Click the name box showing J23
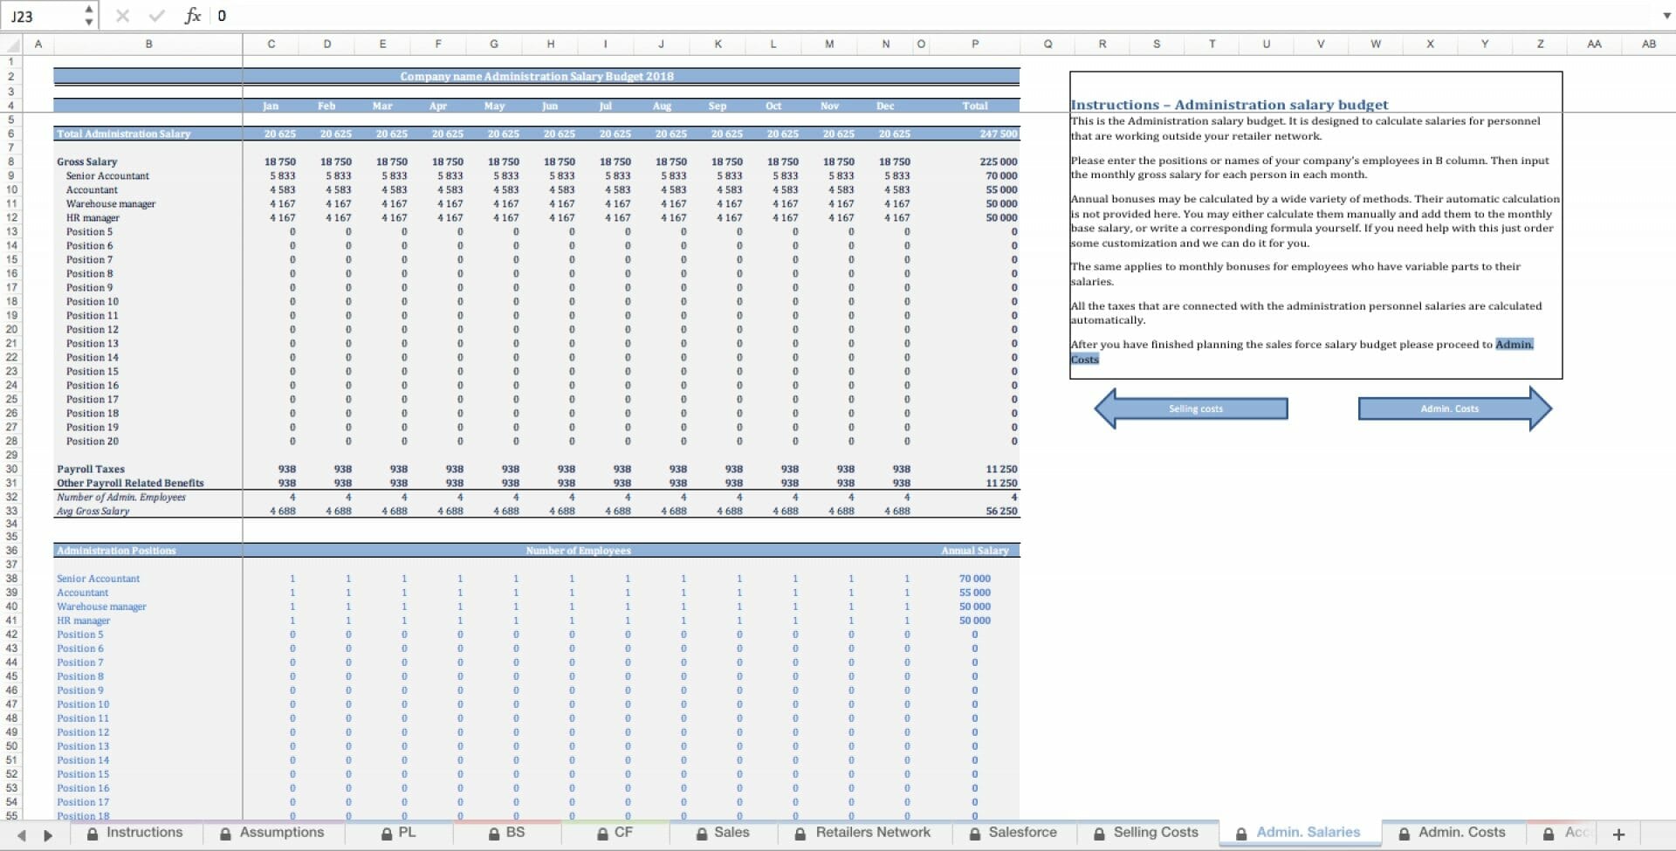 tap(42, 16)
